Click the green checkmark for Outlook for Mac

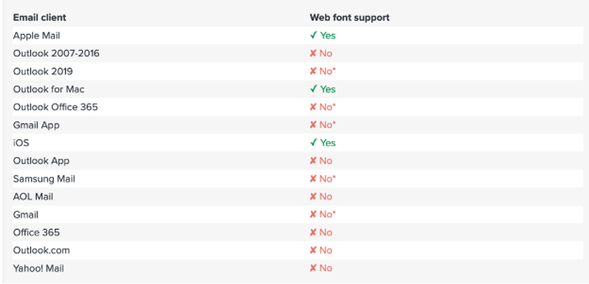click(313, 89)
